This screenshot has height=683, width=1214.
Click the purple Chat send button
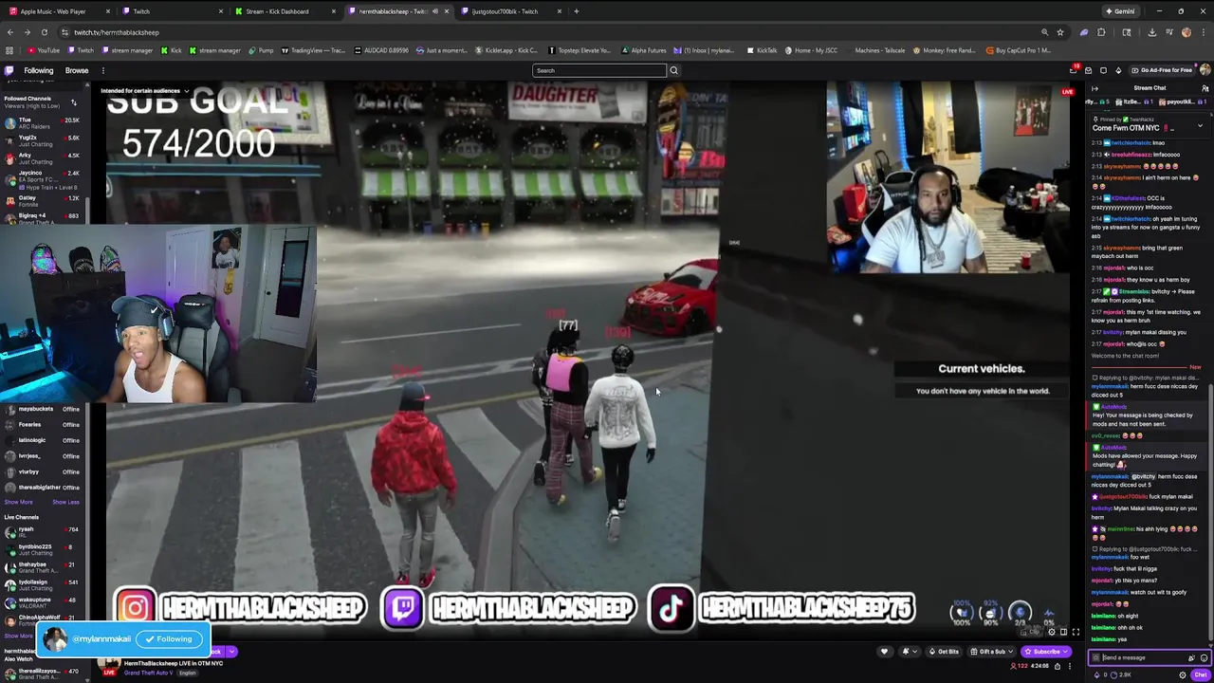pyautogui.click(x=1200, y=674)
